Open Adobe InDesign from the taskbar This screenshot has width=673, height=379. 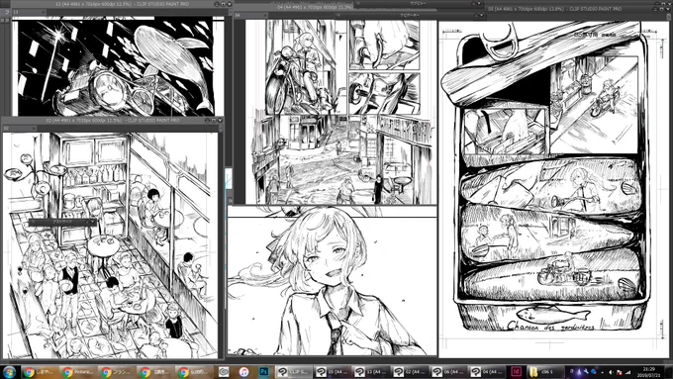pyautogui.click(x=517, y=372)
